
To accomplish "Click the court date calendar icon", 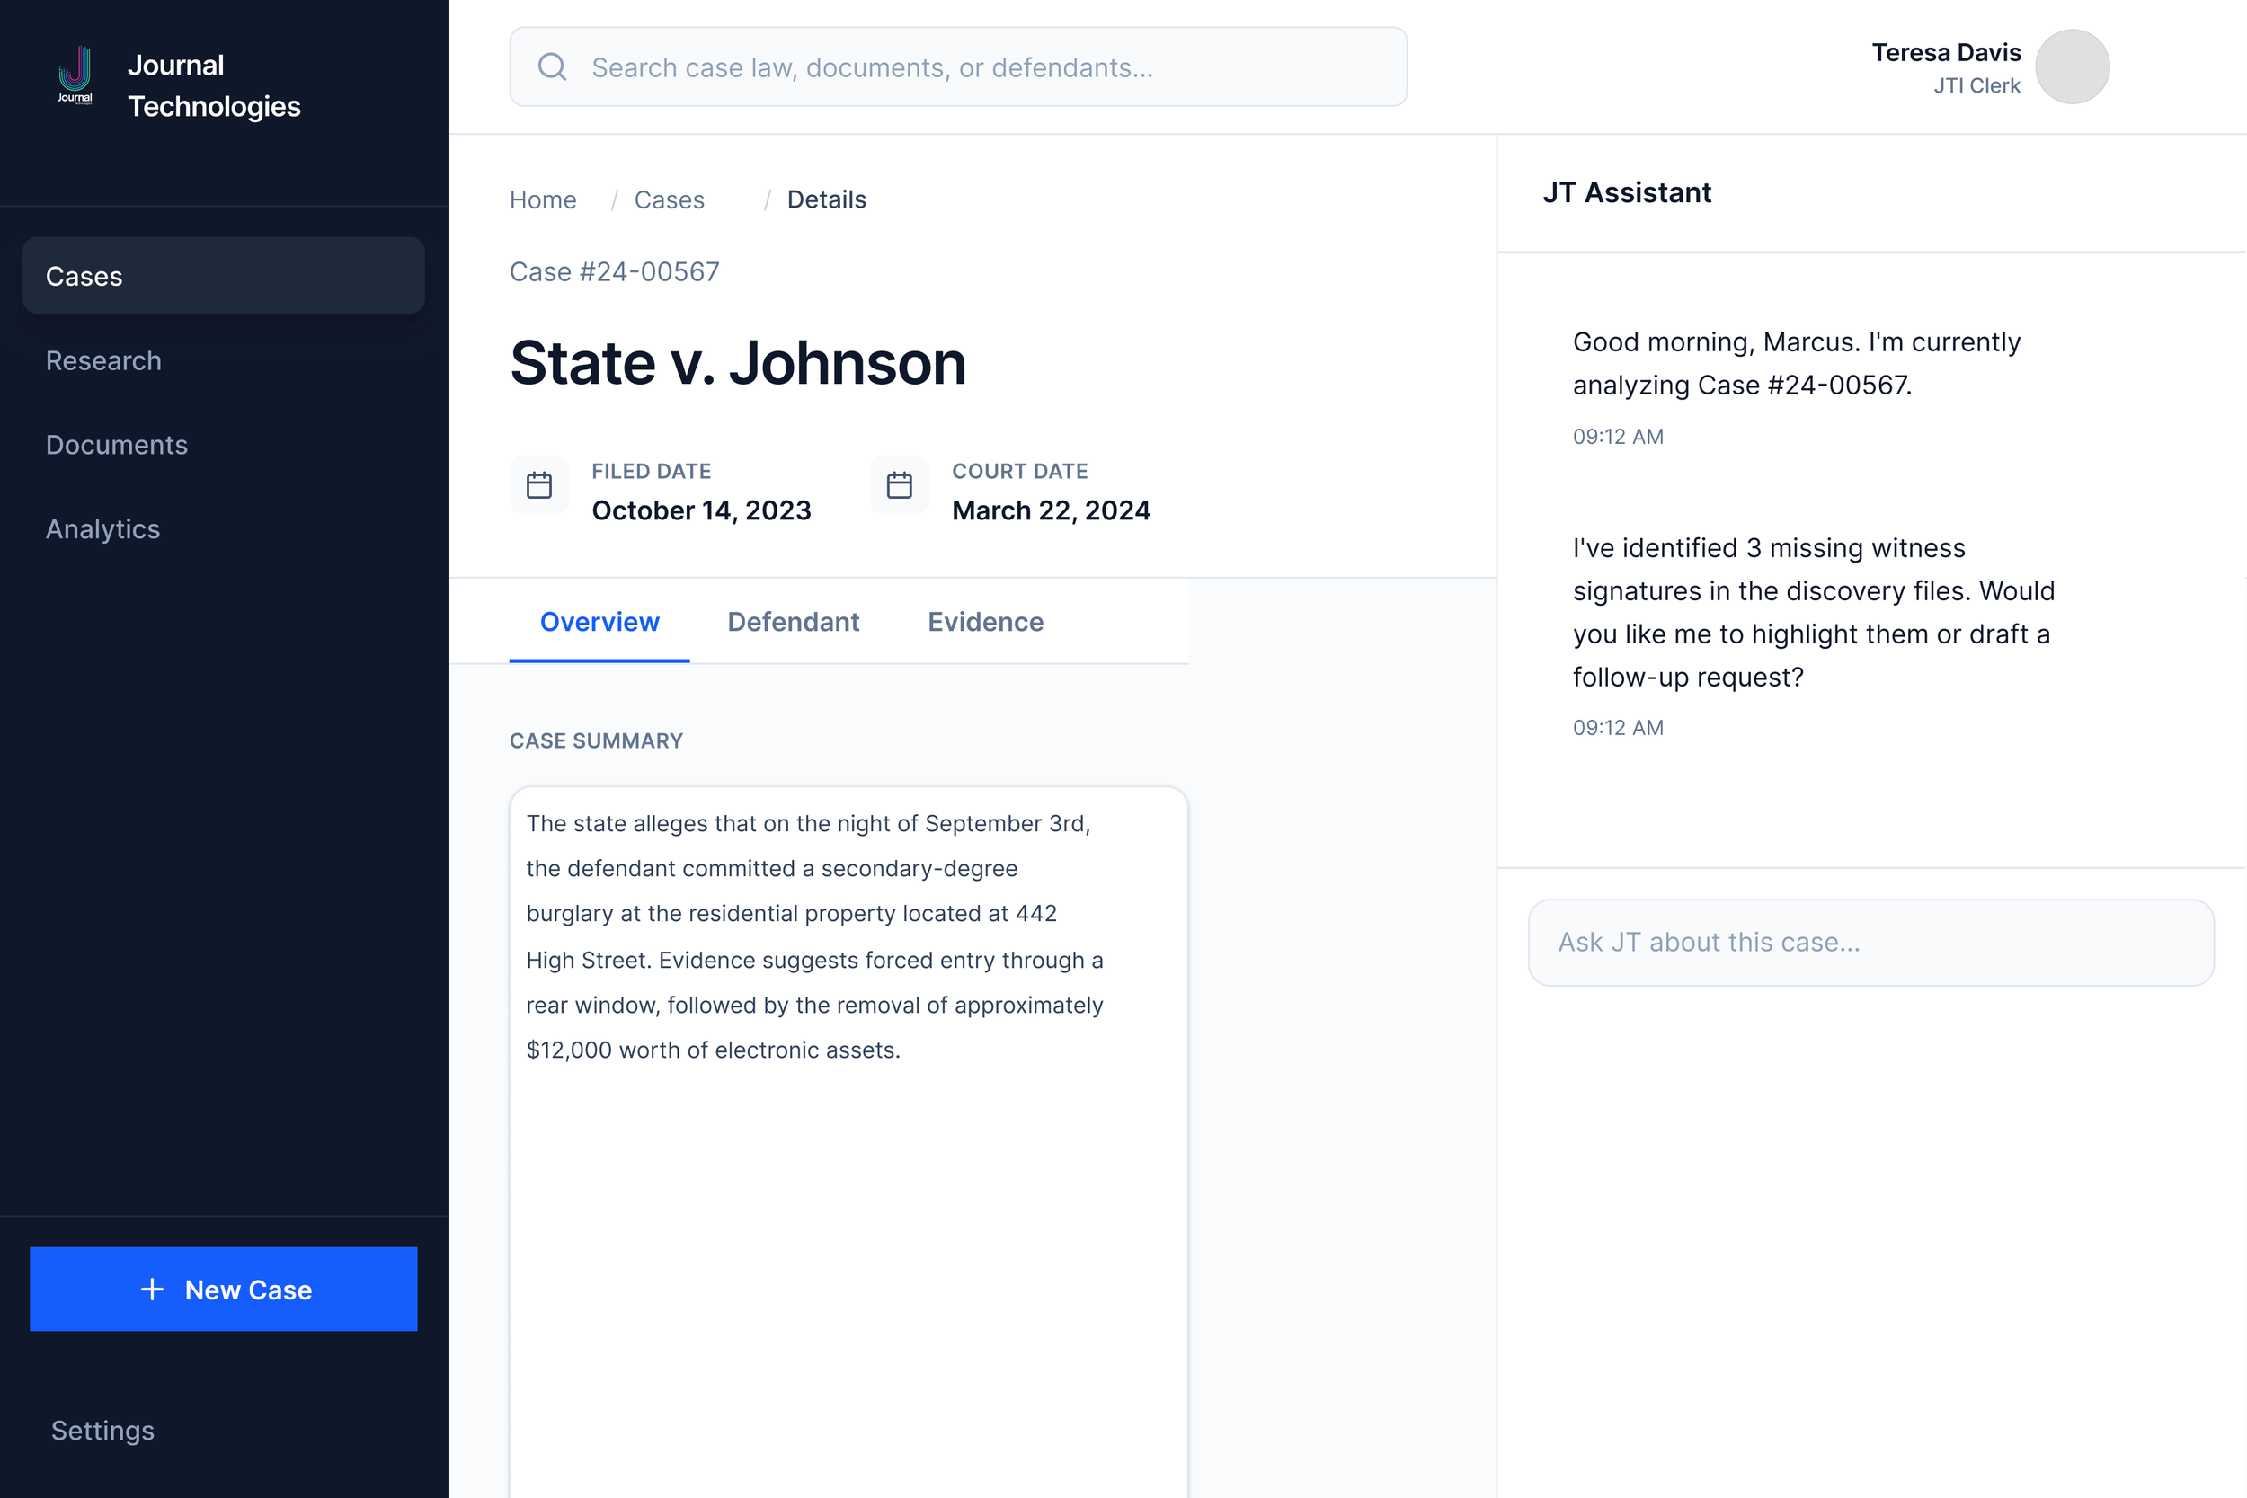I will 899,485.
